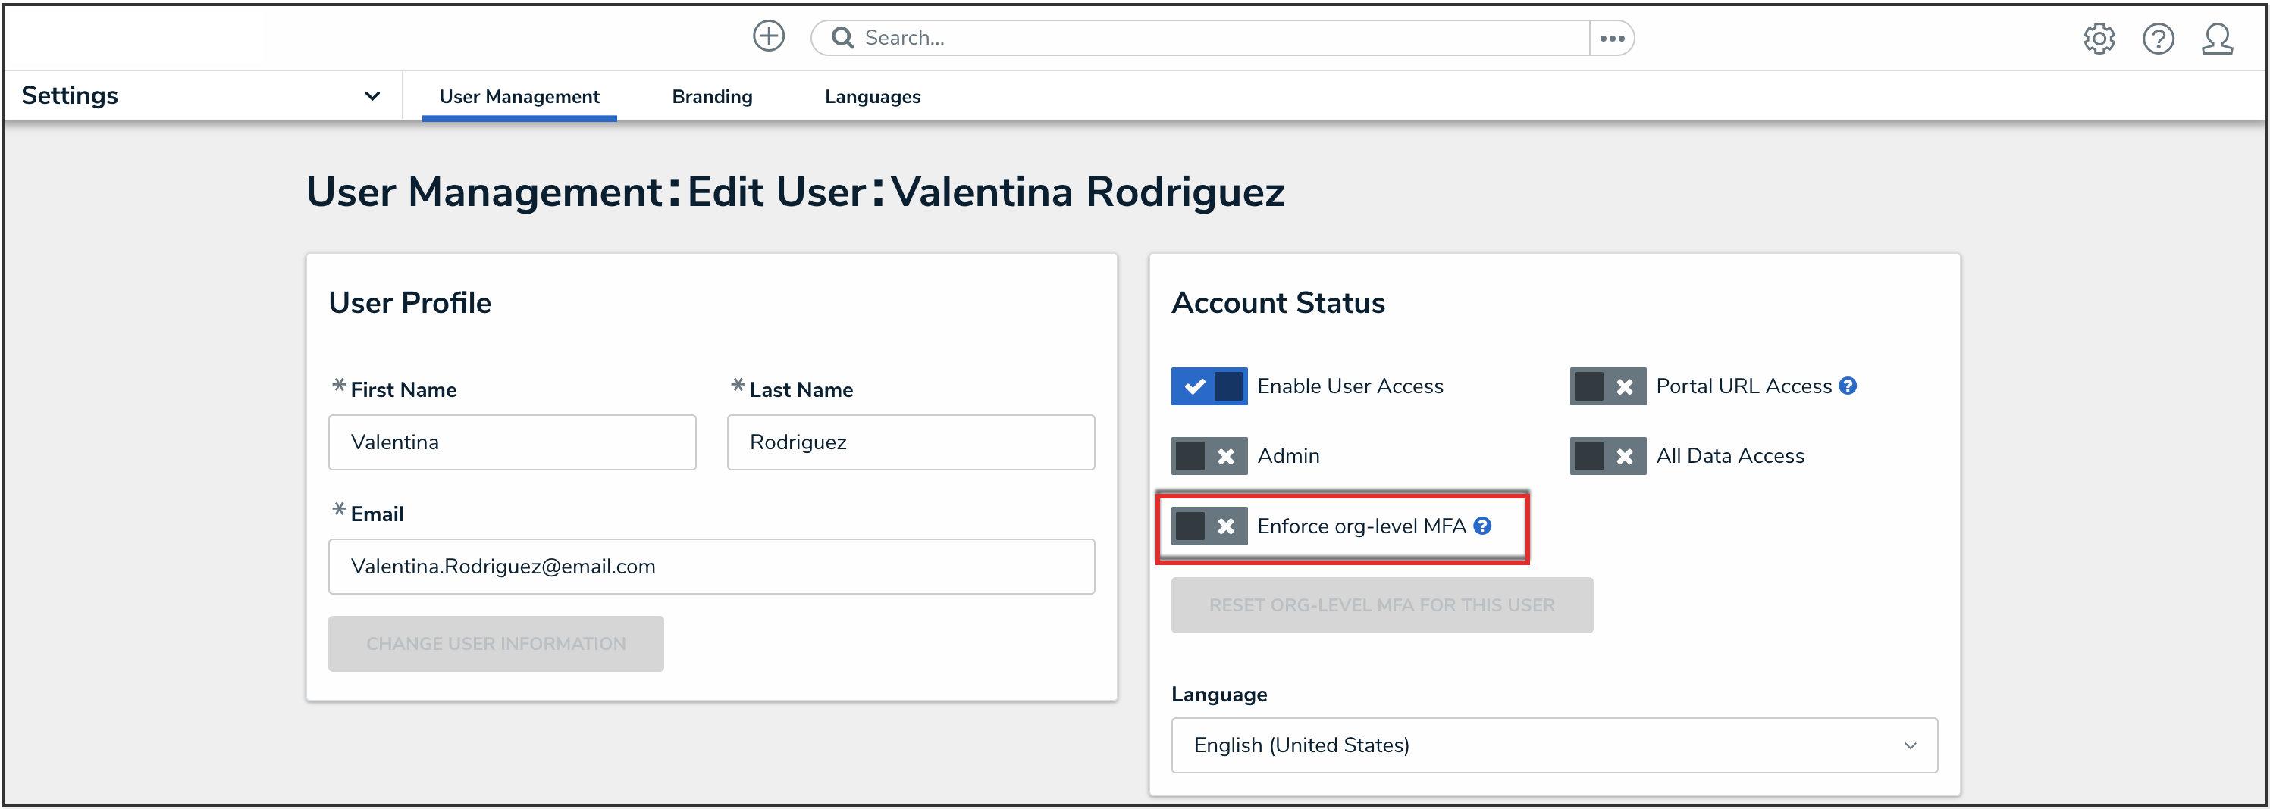The width and height of the screenshot is (2270, 809).
Task: Click the plus create-new icon
Action: 768,37
